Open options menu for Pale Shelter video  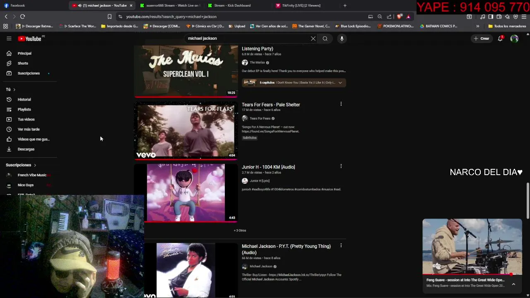[341, 104]
